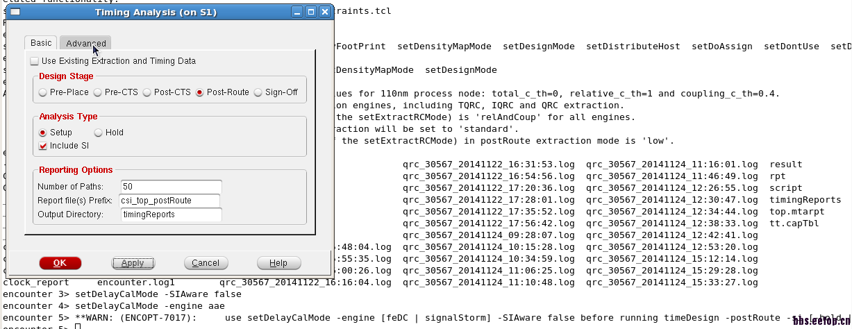Choose the Pre-CTS design stage
This screenshot has height=329, width=852.
tap(98, 92)
